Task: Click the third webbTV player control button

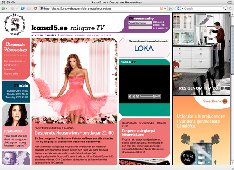Action: point(138,96)
